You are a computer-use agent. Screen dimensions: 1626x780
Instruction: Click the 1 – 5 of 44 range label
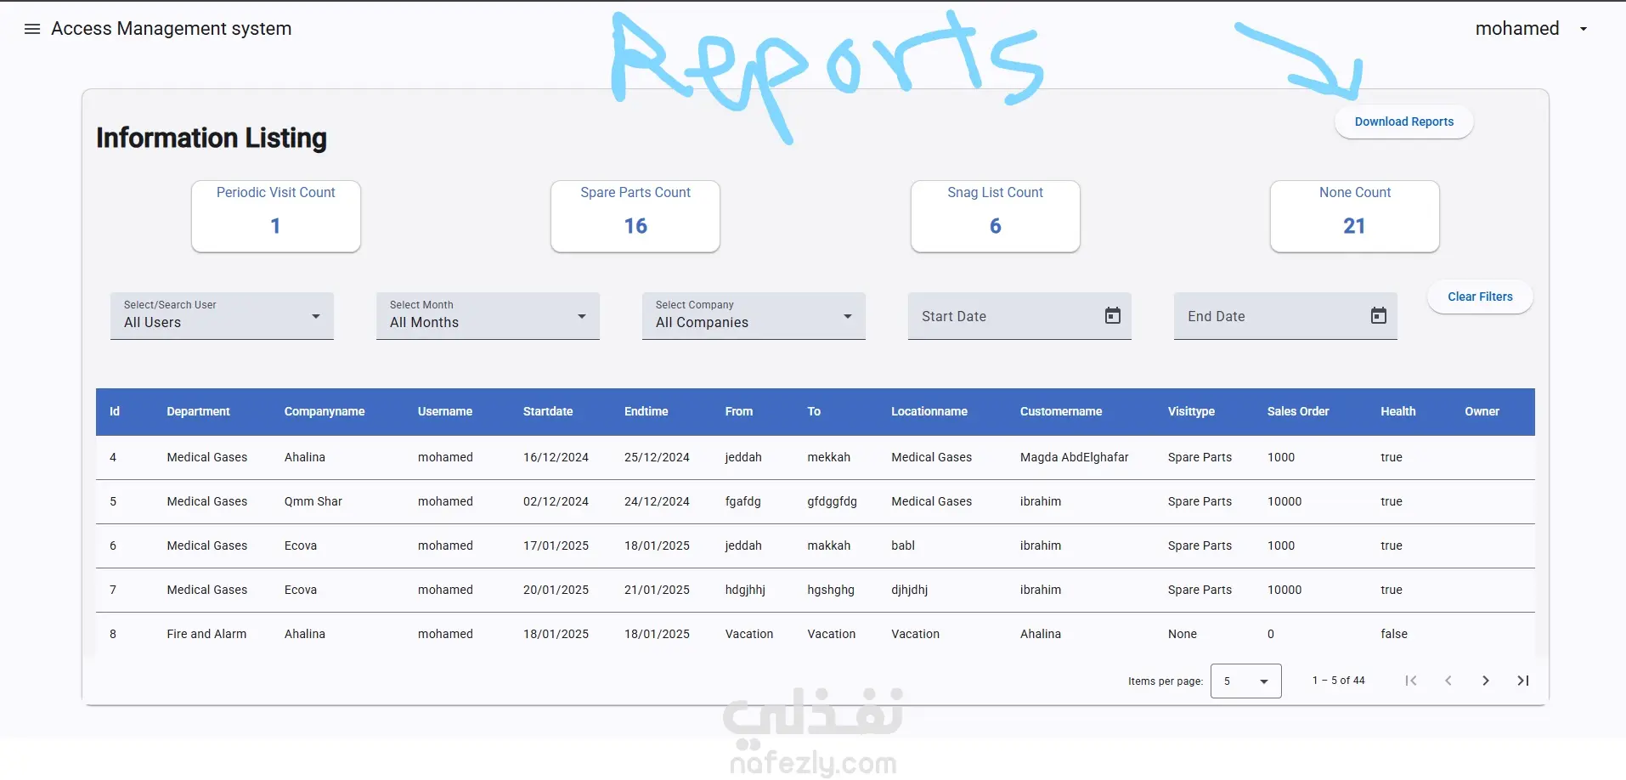pyautogui.click(x=1338, y=681)
